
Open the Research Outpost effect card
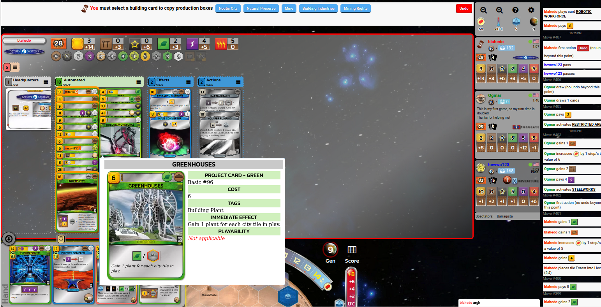170,99
